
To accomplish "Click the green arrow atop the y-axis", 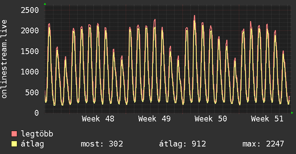I will point(45,4).
